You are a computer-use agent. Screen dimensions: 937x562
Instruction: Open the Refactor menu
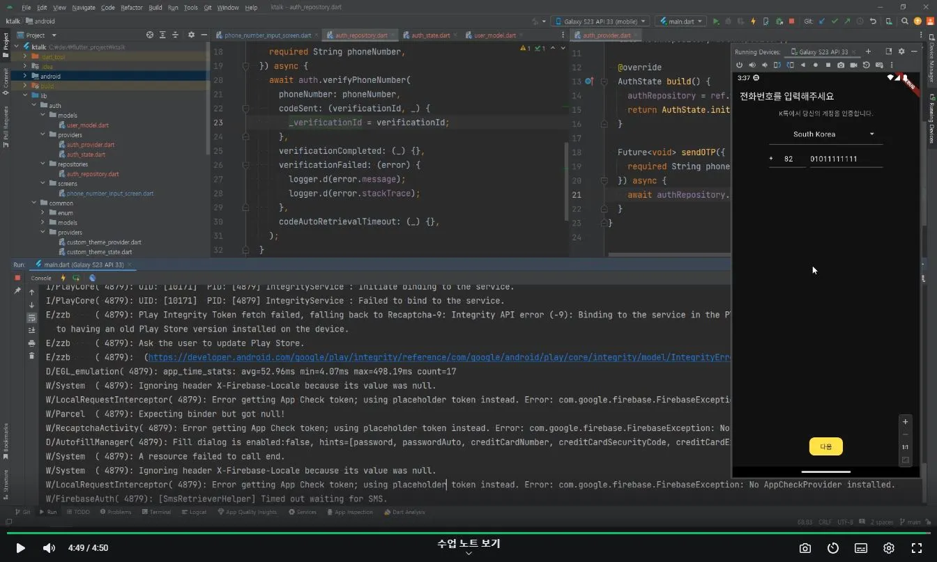coord(132,8)
